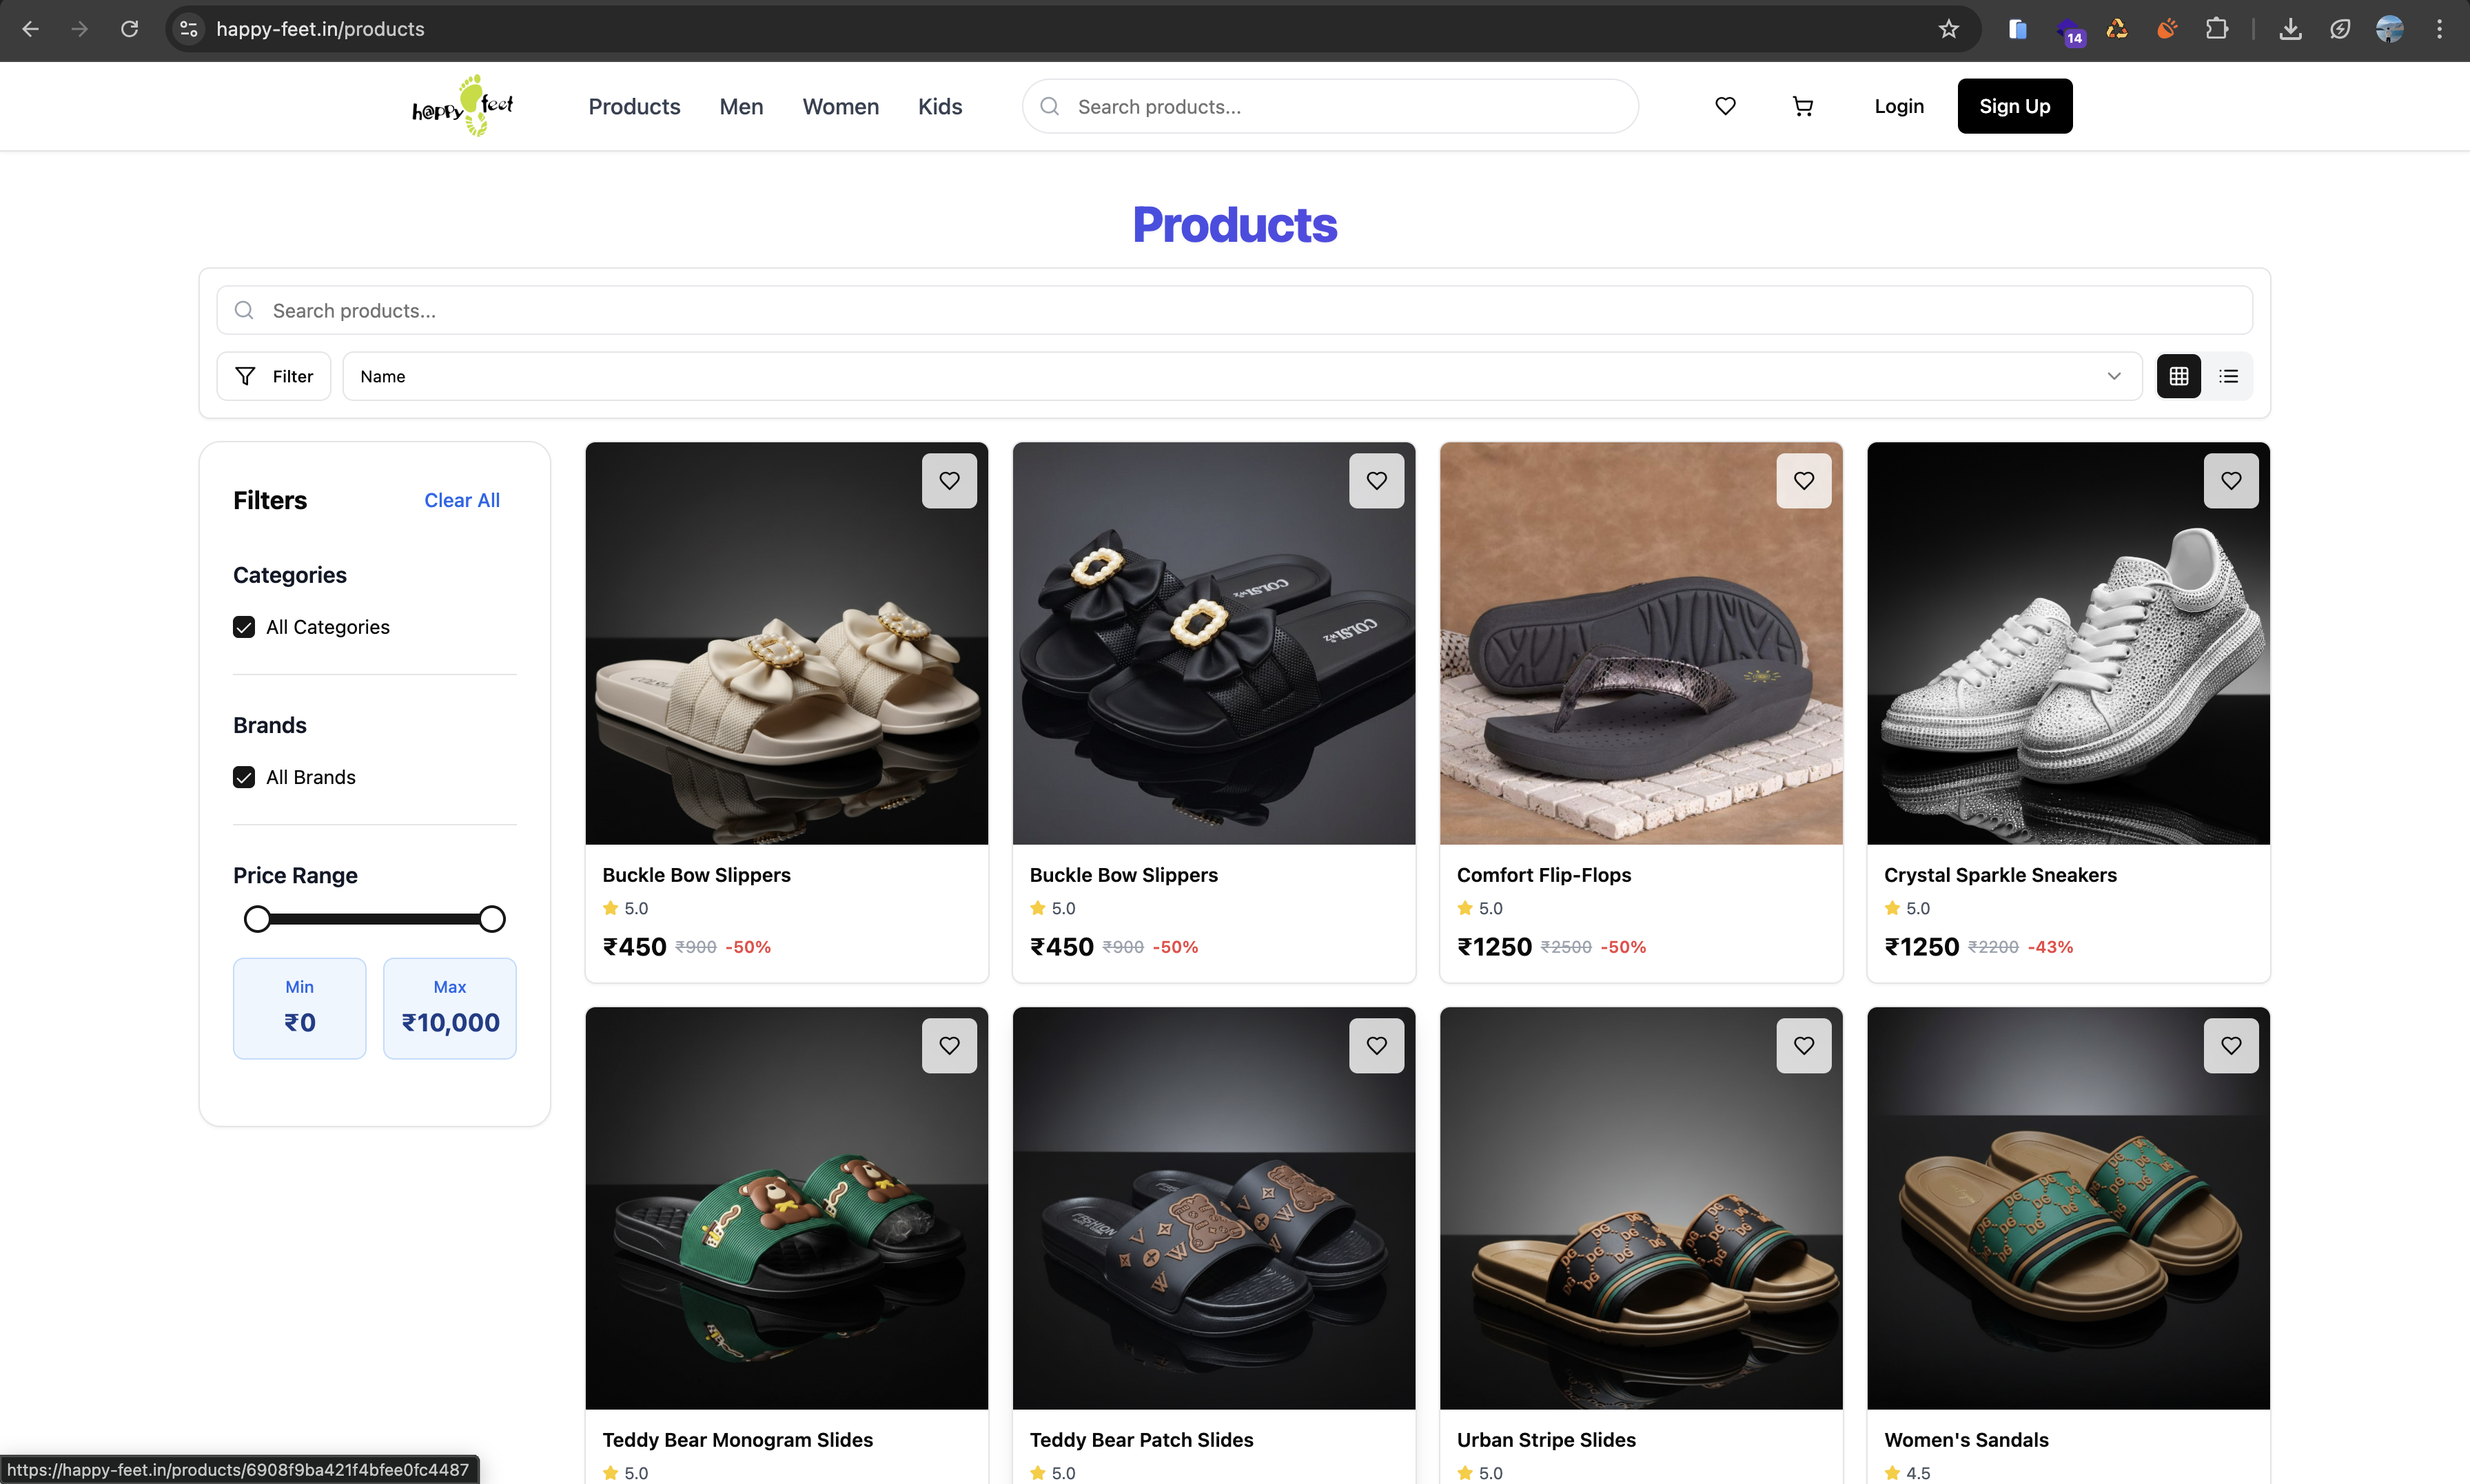This screenshot has height=1484, width=2470.
Task: Switch to grid view layout
Action: [2178, 376]
